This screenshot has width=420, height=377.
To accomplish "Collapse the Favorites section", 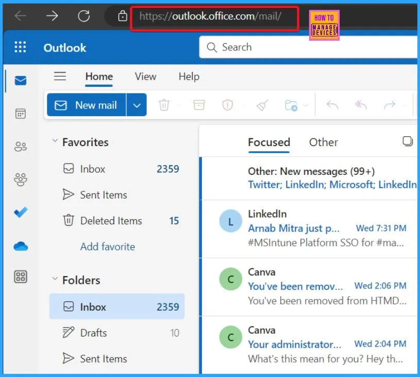I will coord(55,140).
